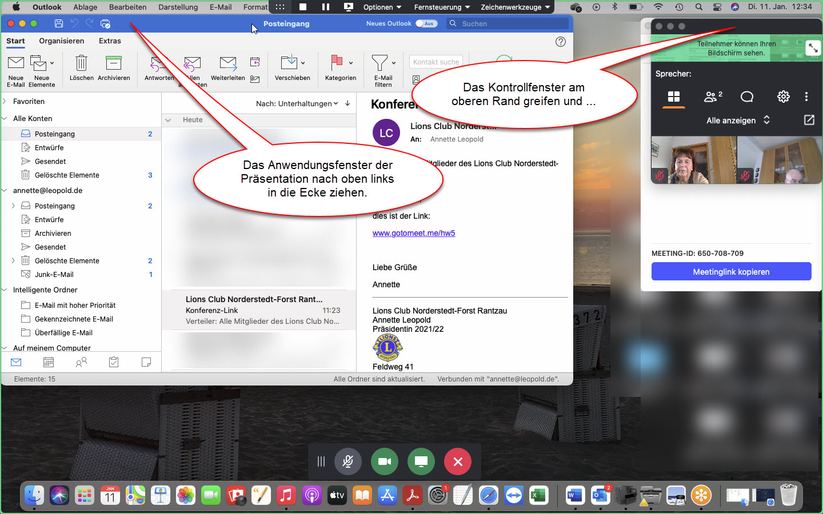
Task: Open the Bearbeiten menu
Action: 128,7
